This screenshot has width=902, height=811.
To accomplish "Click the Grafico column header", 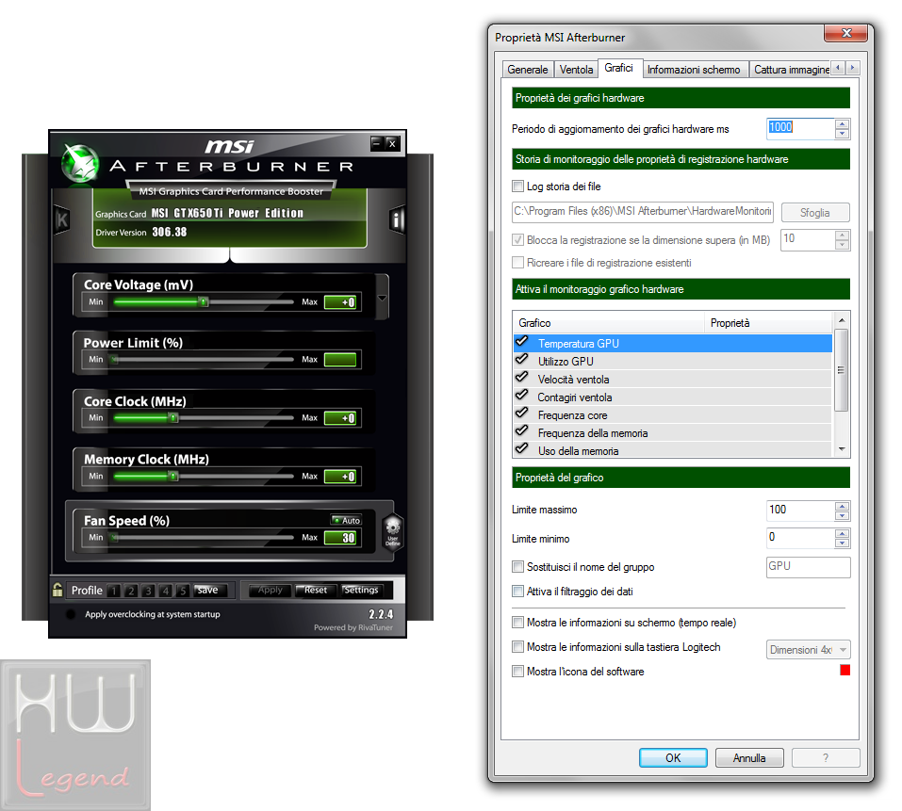I will point(609,323).
